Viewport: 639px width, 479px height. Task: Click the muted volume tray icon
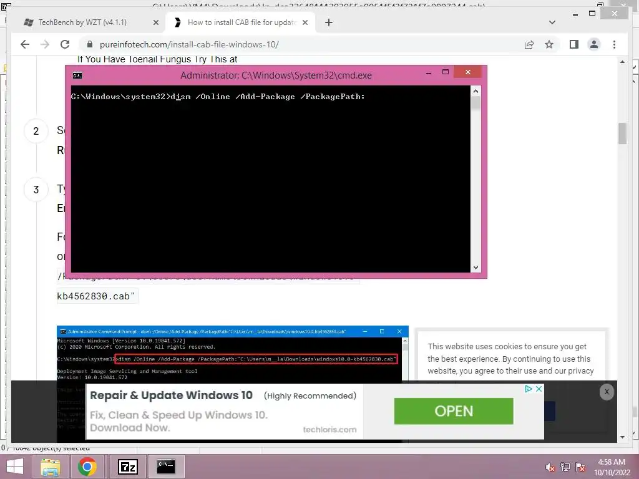[x=550, y=467]
